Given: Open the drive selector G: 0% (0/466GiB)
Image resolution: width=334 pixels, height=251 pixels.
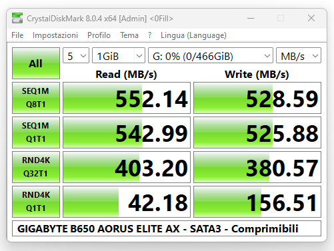Looking at the screenshot, I should 211,55.
